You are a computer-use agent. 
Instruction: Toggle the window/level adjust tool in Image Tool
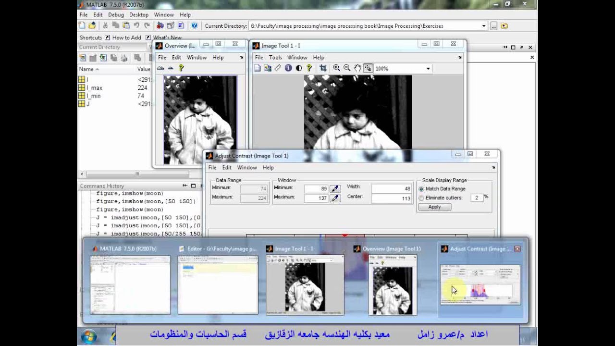(368, 68)
